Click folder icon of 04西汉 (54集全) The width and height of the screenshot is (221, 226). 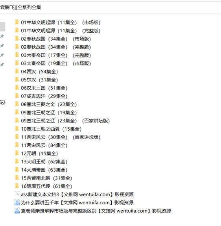(17, 71)
